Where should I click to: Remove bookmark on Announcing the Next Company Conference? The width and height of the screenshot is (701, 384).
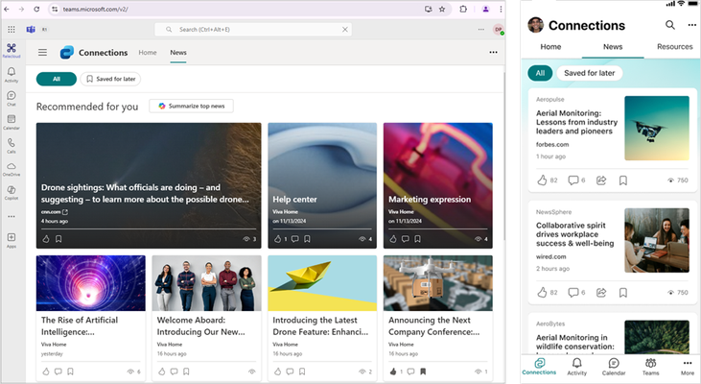(423, 372)
